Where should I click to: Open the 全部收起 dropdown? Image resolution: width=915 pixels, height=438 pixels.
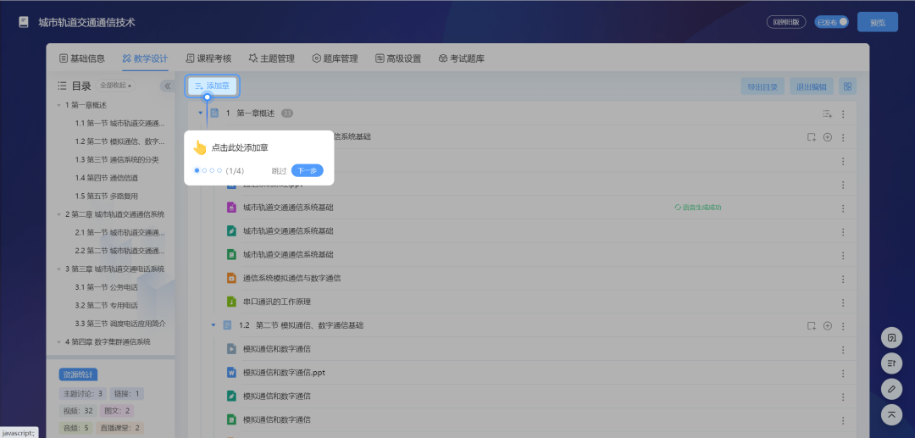point(115,86)
